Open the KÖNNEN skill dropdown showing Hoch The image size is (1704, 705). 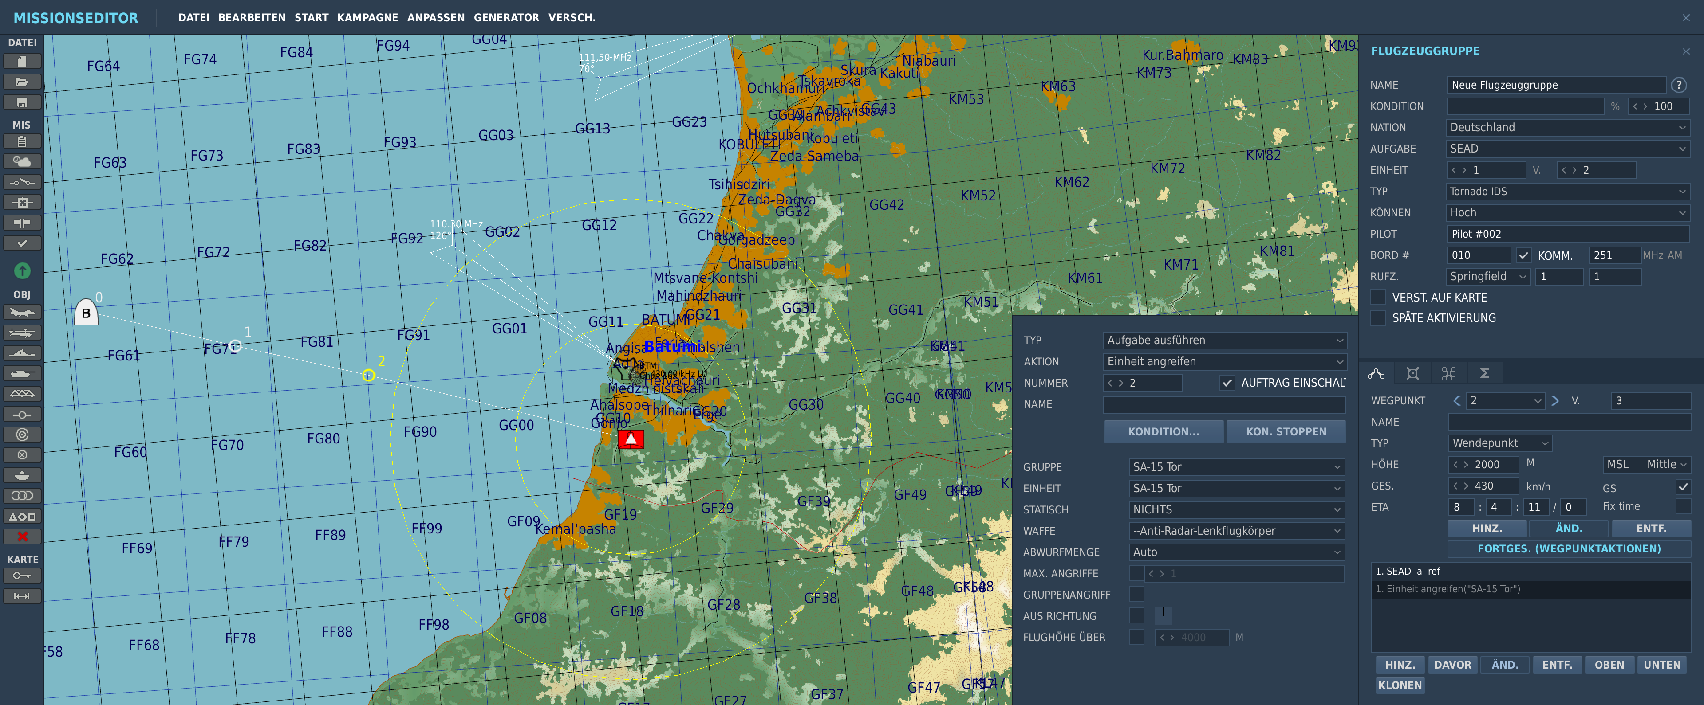coord(1567,213)
